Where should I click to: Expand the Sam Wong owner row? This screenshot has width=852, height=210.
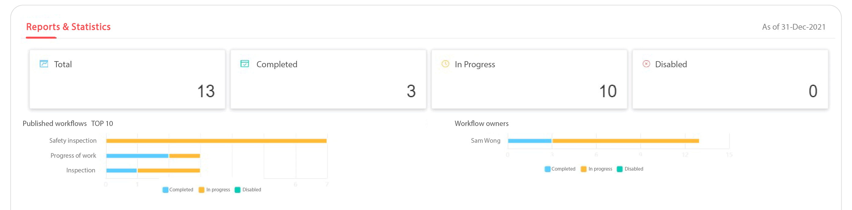click(x=485, y=140)
